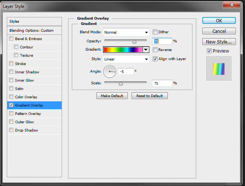Disable the Preview checkbox

[209, 51]
